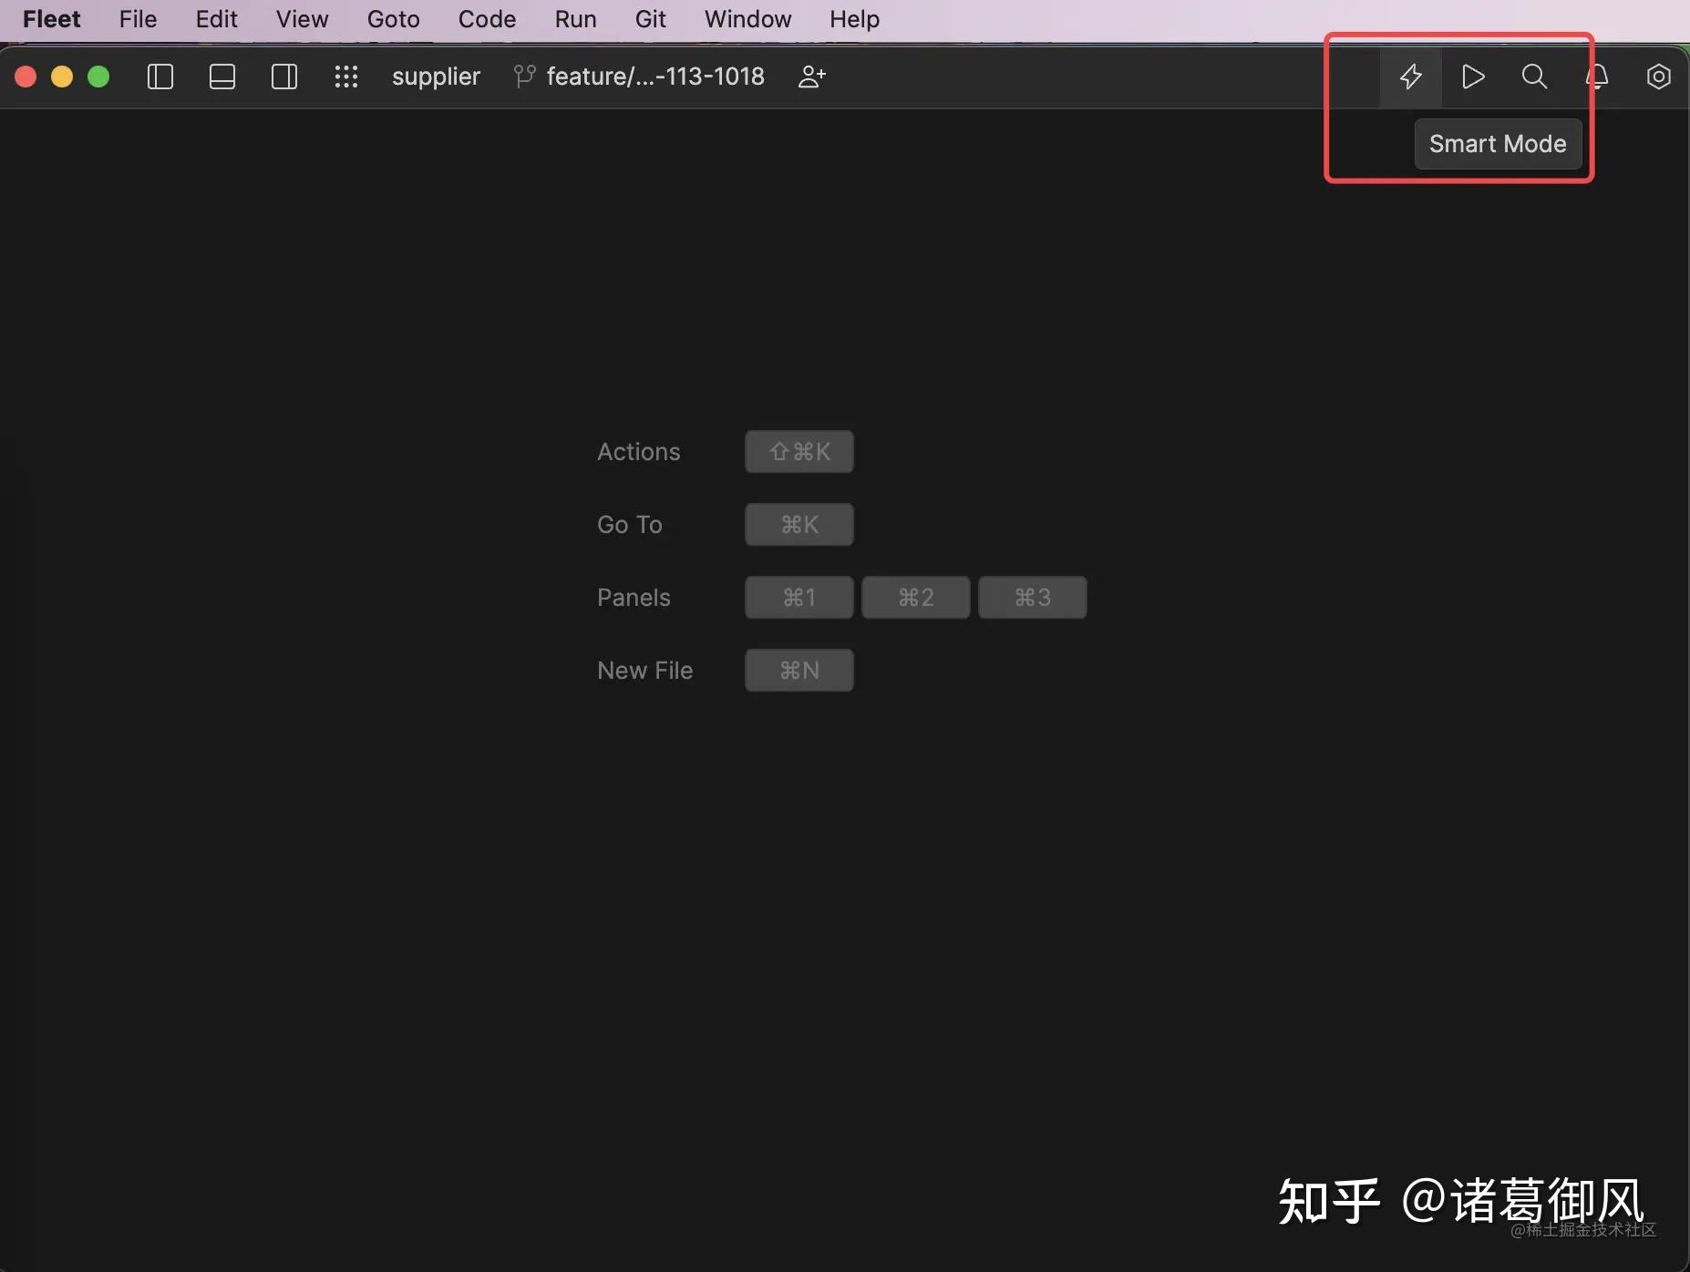Open search with the magnifier icon
The height and width of the screenshot is (1272, 1690).
(1534, 77)
